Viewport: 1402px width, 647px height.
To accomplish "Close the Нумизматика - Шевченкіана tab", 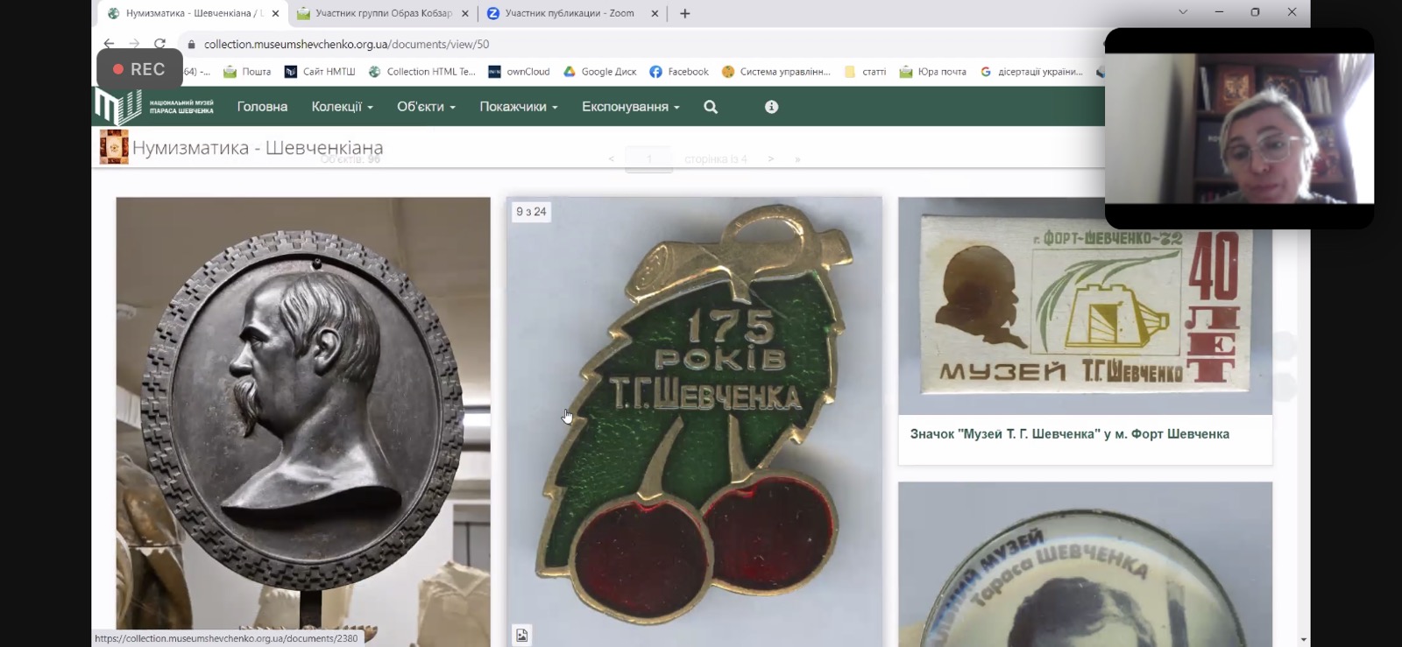I will point(275,13).
